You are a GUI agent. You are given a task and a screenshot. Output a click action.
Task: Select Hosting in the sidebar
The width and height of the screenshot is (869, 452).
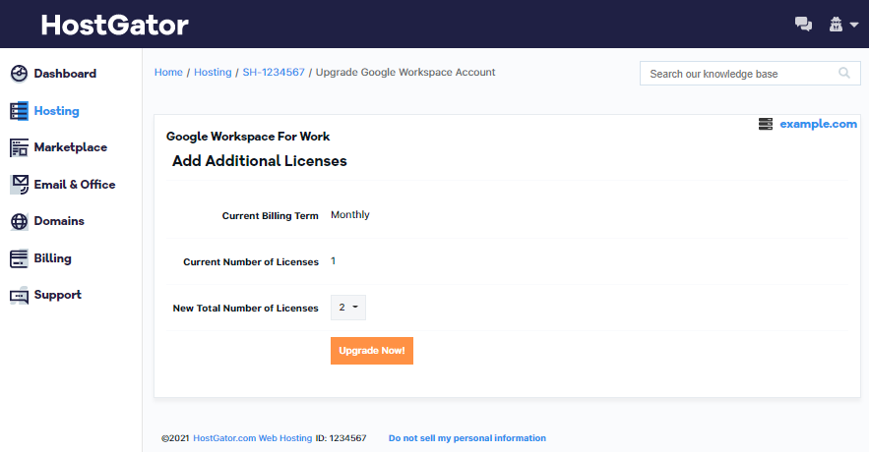click(56, 111)
